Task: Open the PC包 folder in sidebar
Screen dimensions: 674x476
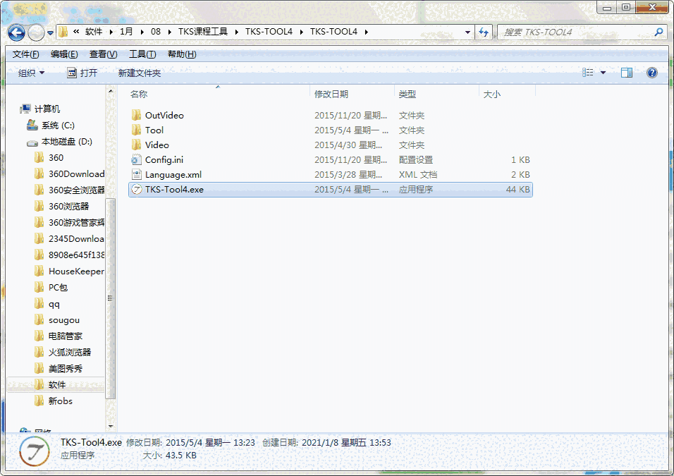Action: coord(51,287)
